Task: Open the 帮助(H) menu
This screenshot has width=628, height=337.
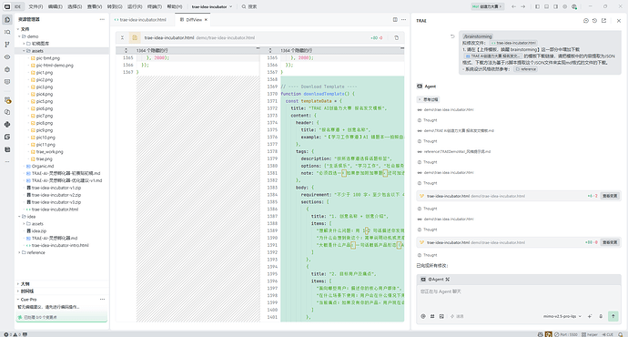Action: pos(174,6)
